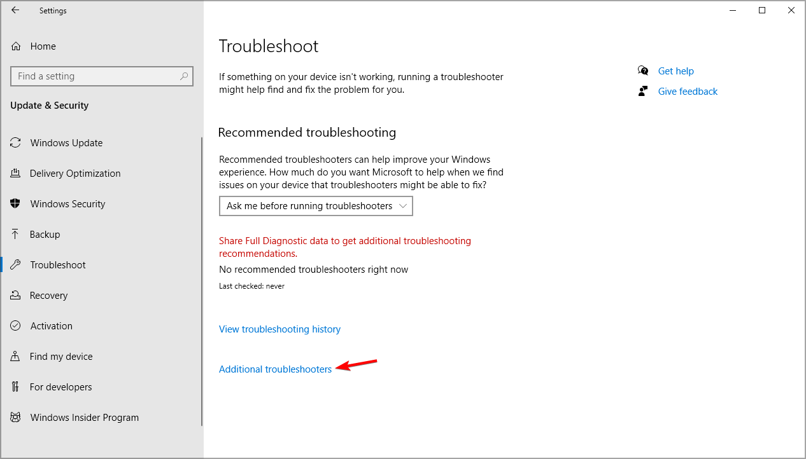Click the Windows Security shield icon
This screenshot has width=806, height=459.
(x=16, y=204)
